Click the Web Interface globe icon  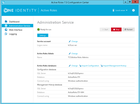click(6, 30)
